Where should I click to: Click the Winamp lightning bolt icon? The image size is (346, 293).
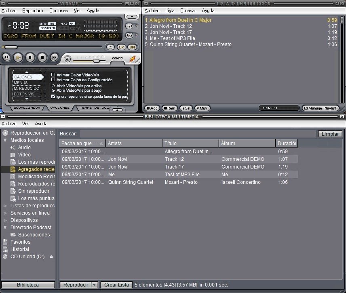(133, 59)
